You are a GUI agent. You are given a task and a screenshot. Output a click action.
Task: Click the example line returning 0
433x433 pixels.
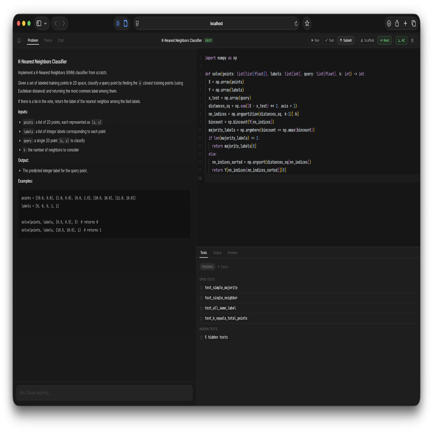[x=60, y=222]
